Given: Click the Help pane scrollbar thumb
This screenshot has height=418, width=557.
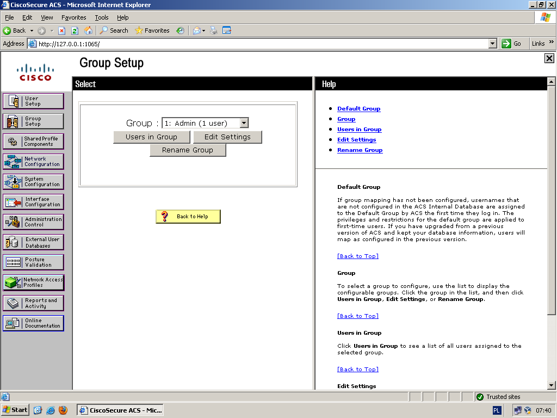Looking at the screenshot, I should point(551,200).
